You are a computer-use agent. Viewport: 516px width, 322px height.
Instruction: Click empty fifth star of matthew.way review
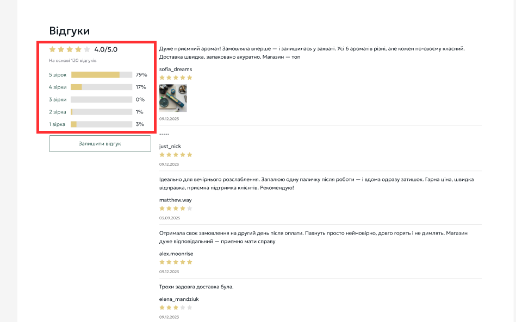(190, 209)
